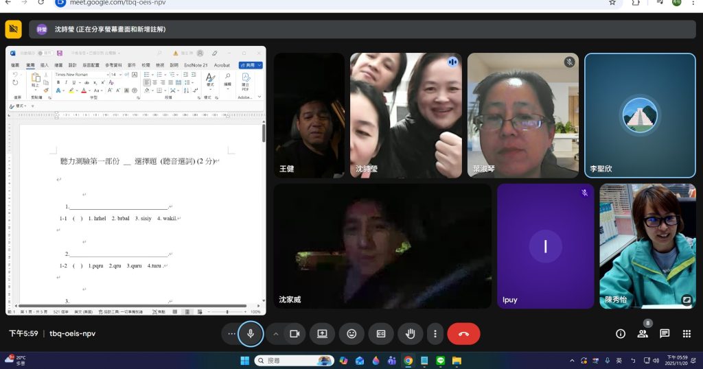Expand audio settings chevron beside camera

click(x=276, y=334)
